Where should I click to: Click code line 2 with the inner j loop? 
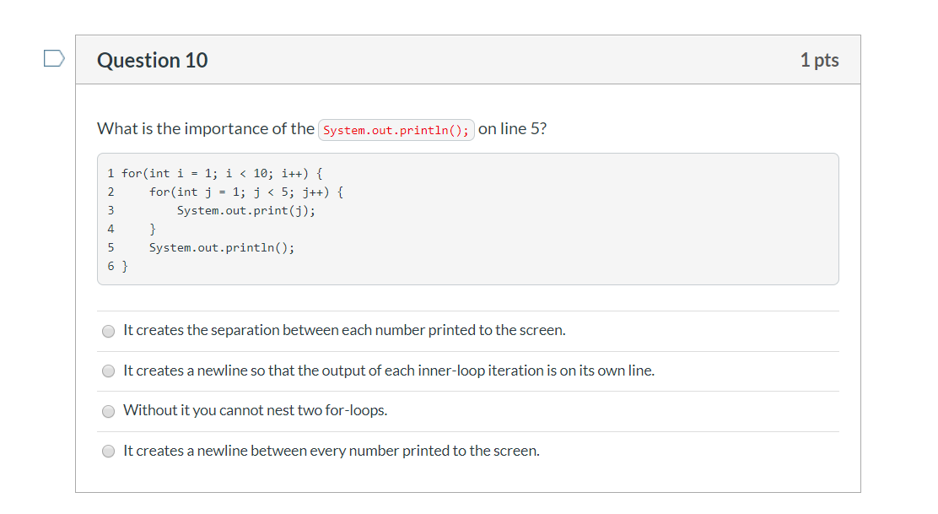[245, 192]
